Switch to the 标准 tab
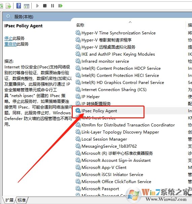This screenshot has width=192, height=204. click(x=22, y=200)
